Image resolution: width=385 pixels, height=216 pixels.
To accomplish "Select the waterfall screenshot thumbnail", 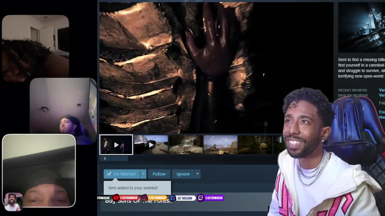I will 186,145.
